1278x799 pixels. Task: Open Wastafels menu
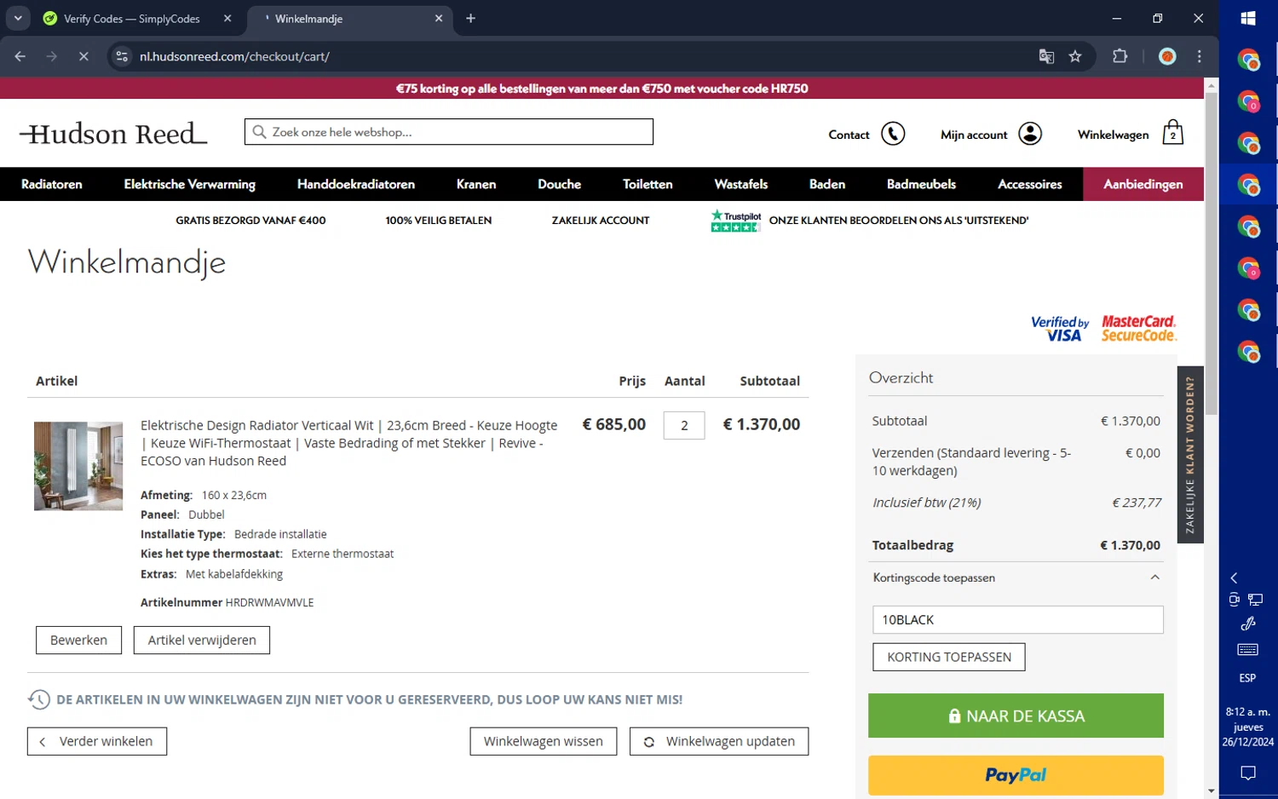[x=741, y=184]
